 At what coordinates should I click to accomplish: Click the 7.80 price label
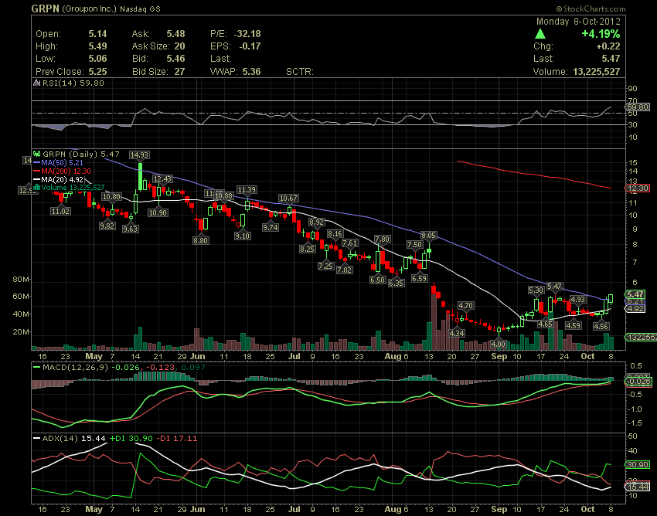382,239
